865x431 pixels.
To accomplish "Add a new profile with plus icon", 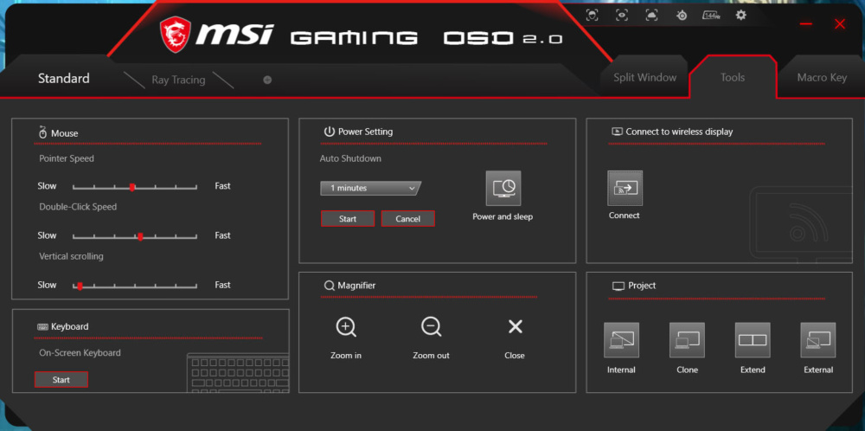I will coord(267,80).
